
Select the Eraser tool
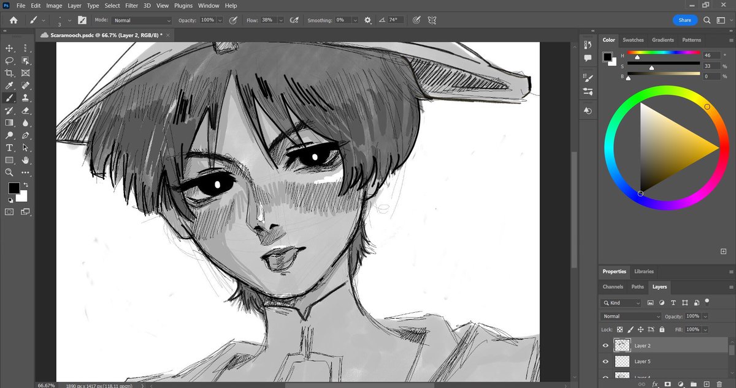click(x=26, y=111)
